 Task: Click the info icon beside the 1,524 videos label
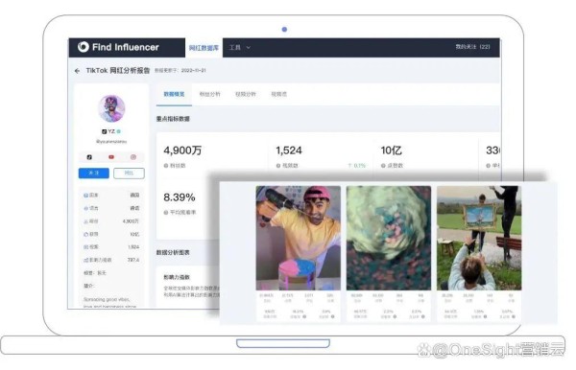pos(278,166)
